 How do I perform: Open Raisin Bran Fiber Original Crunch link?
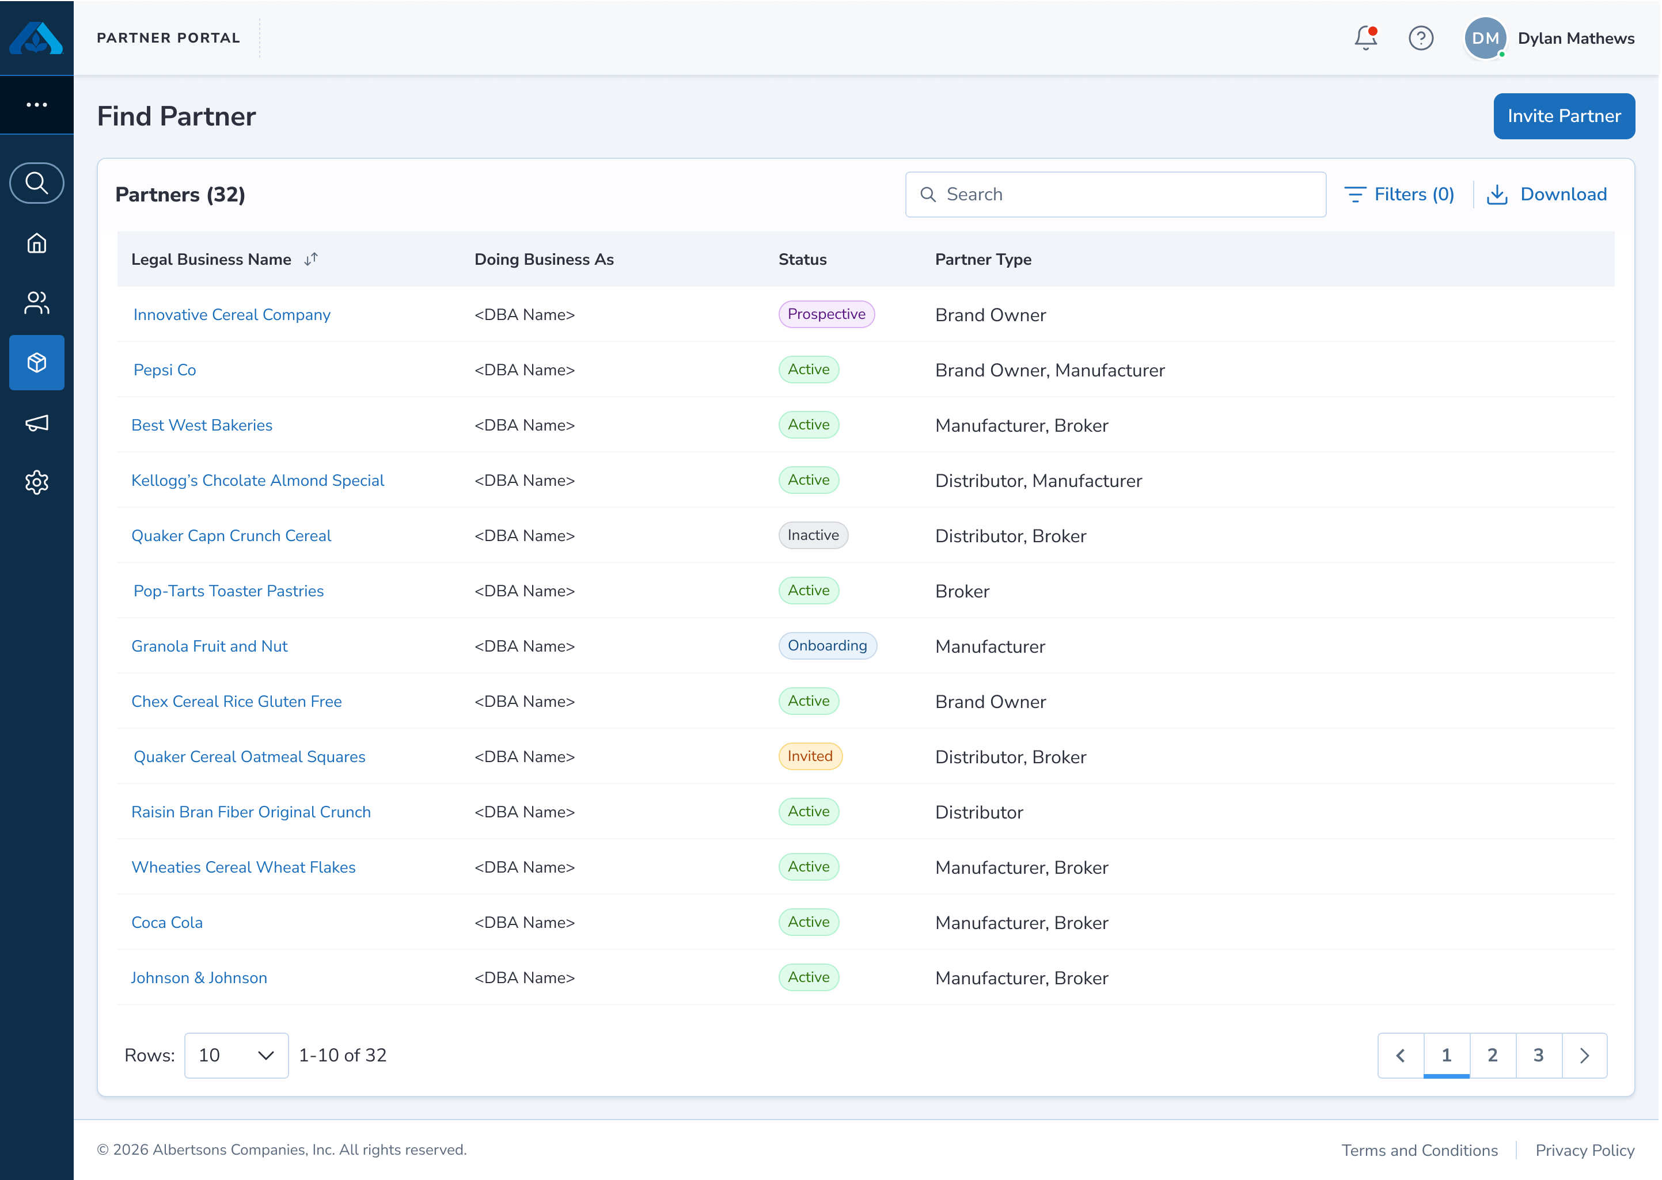tap(251, 812)
